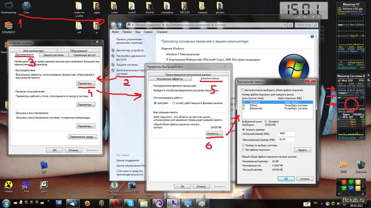Open the Диспетчер устройств link
This screenshot has height=208, width=371.
point(130,50)
